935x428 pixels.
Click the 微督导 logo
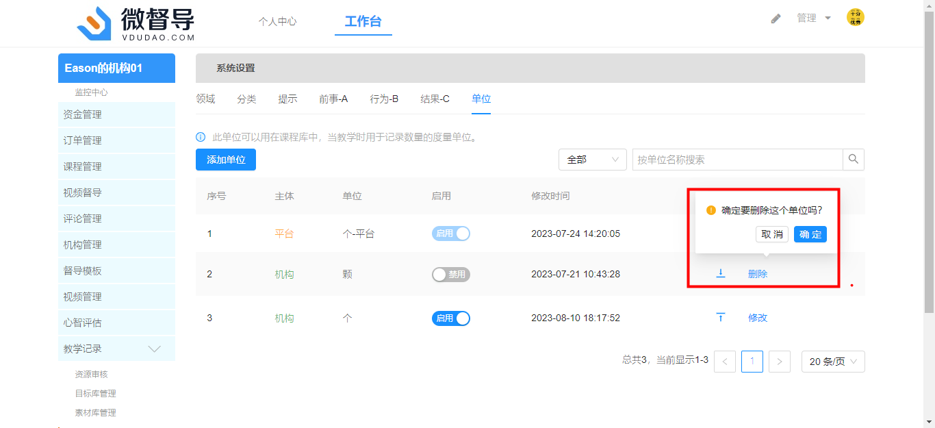click(x=136, y=24)
